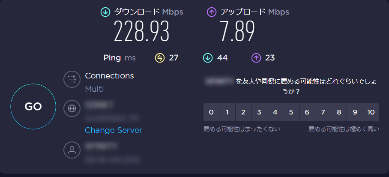The image size is (389, 177).
Task: Open the Change Server link
Action: pyautogui.click(x=114, y=130)
